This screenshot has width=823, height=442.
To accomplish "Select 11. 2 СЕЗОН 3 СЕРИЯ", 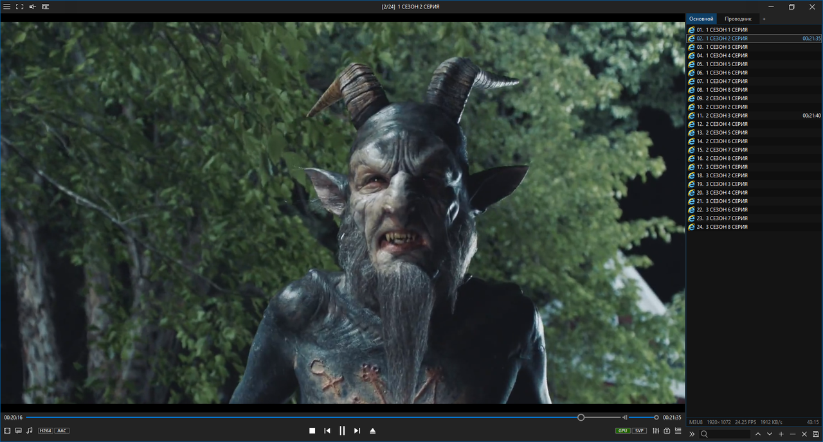I will tap(754, 116).
